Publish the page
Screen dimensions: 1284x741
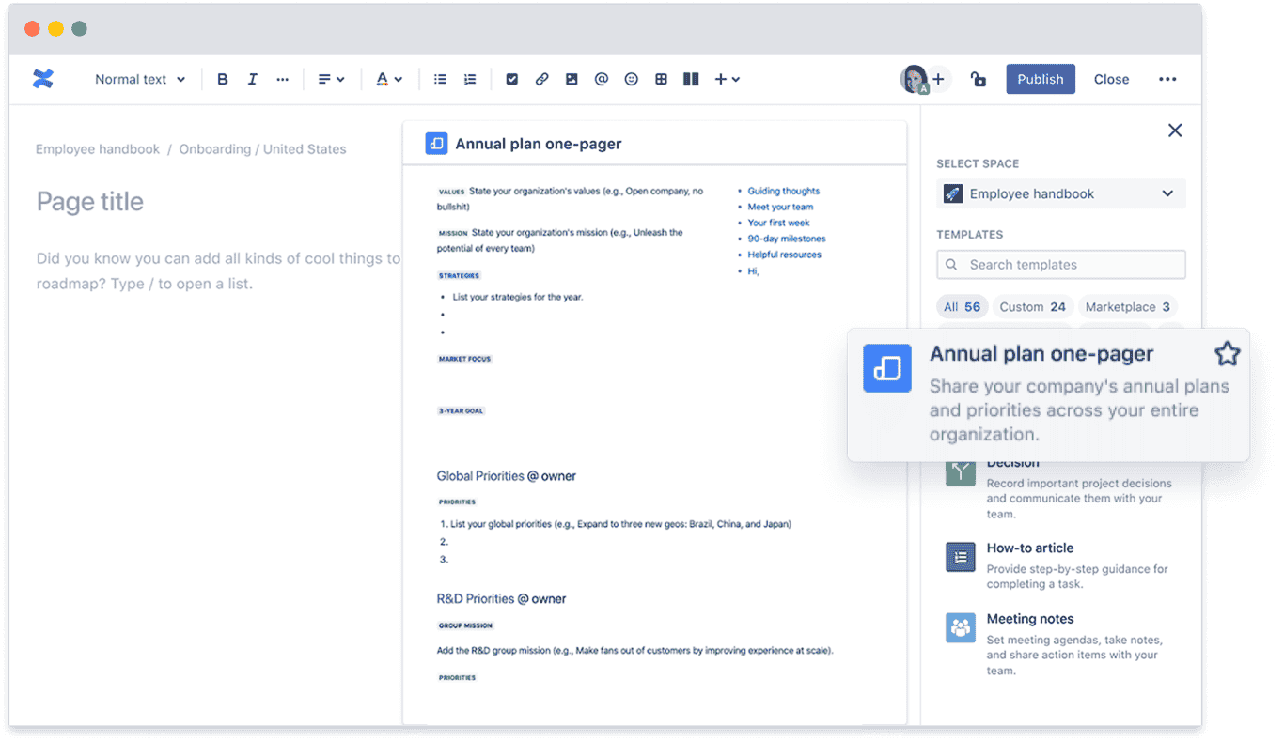click(x=1041, y=79)
